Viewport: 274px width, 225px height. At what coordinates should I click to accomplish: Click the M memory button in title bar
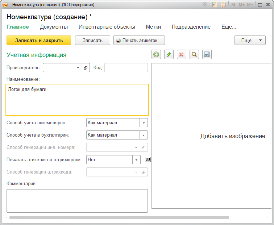point(233,5)
